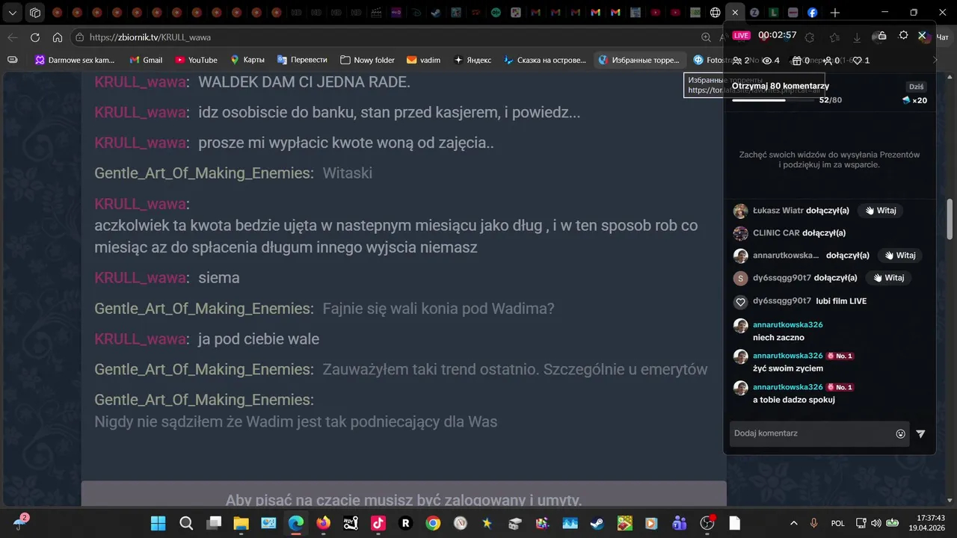Open the Перевести bookmark
The image size is (957, 538).
302,60
